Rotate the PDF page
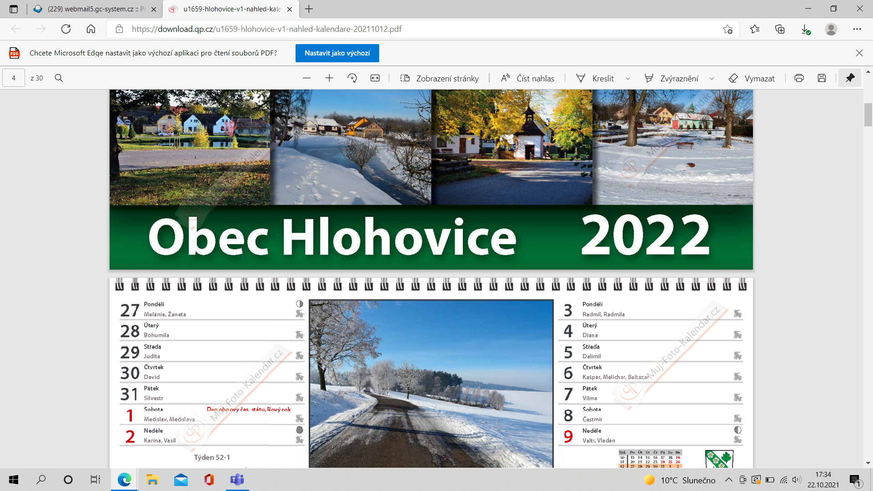The width and height of the screenshot is (873, 491). pyautogui.click(x=352, y=78)
